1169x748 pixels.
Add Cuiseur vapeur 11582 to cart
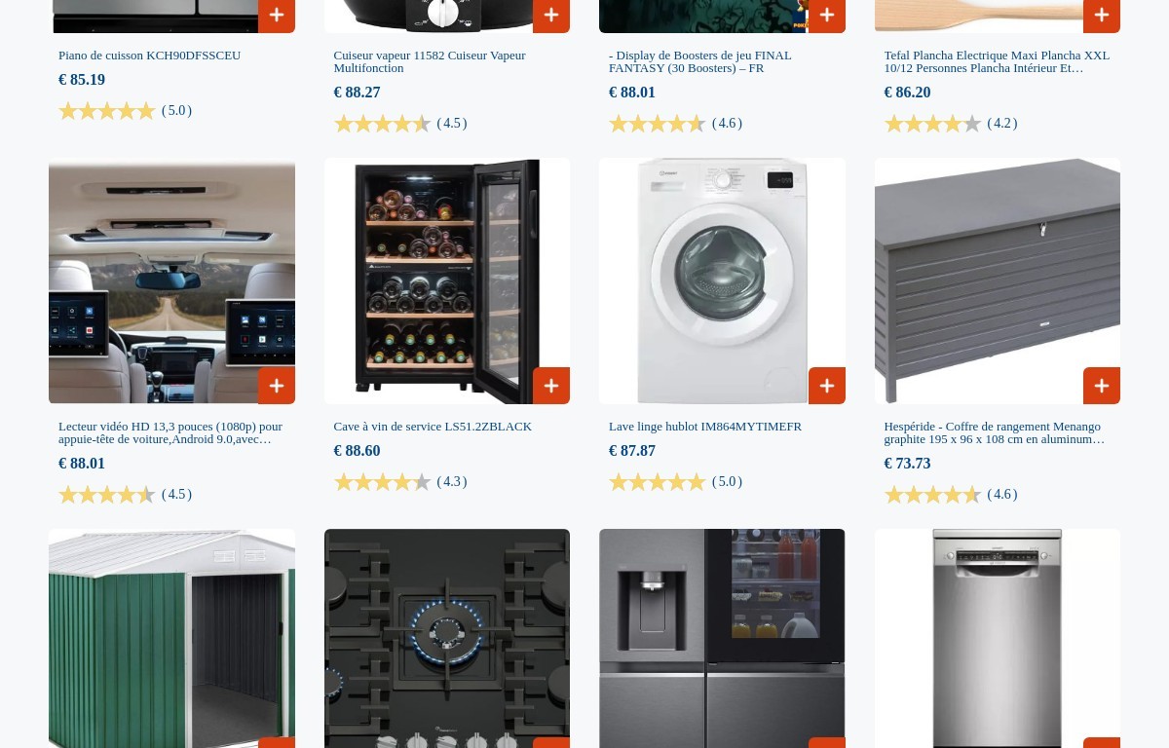click(551, 16)
